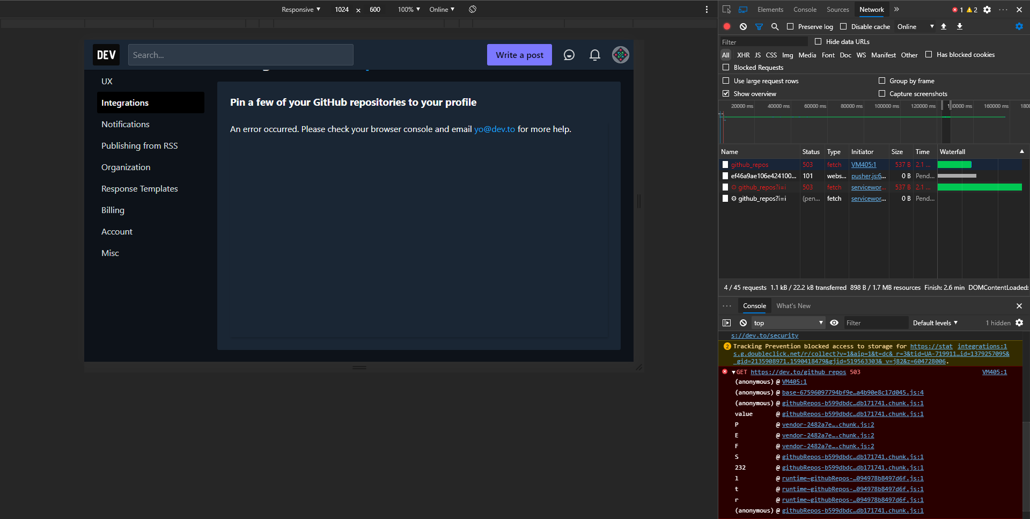Viewport: 1030px width, 519px height.
Task: Search network requests with magnifier icon
Action: tap(775, 26)
